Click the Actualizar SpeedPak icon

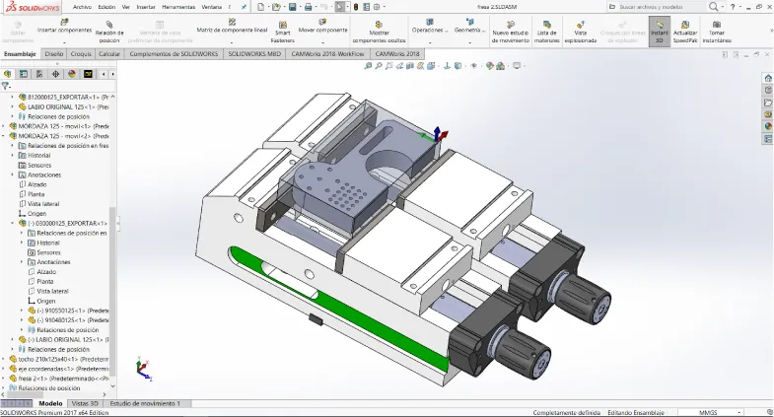point(684,25)
